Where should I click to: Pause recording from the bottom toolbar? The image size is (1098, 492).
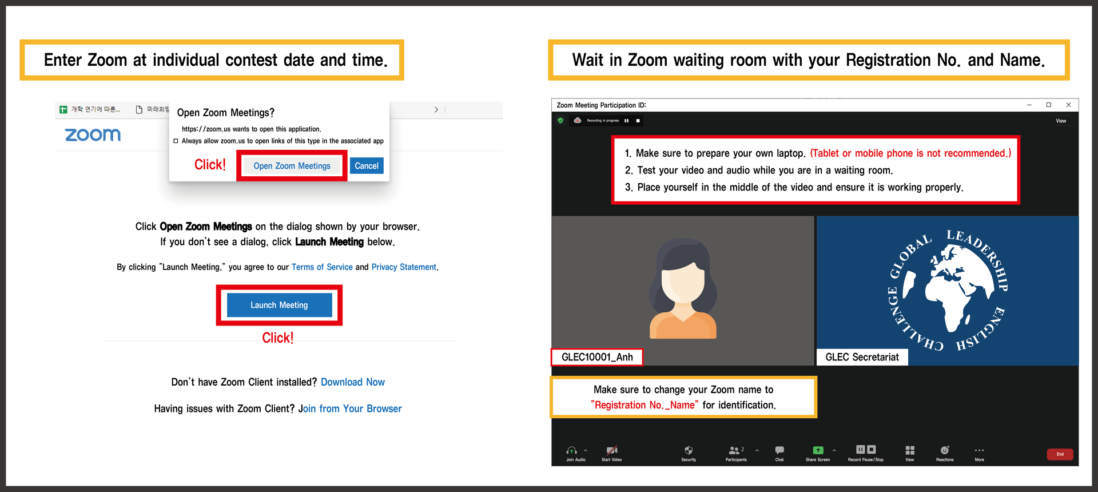[x=860, y=450]
